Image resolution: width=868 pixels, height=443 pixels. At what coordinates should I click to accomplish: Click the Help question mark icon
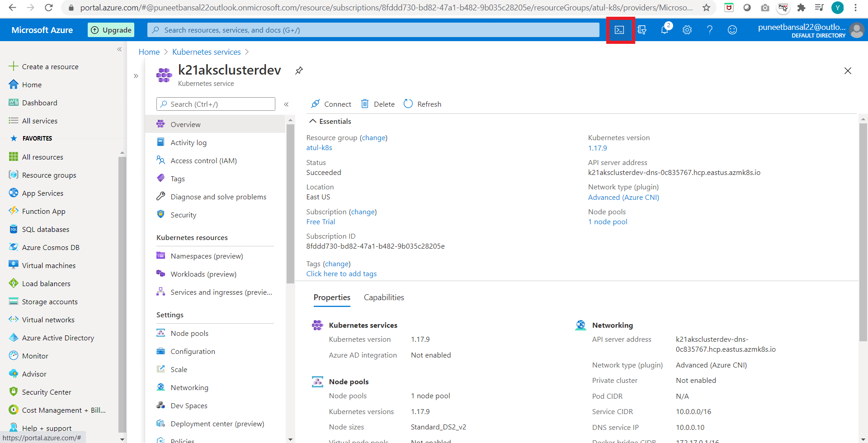710,30
